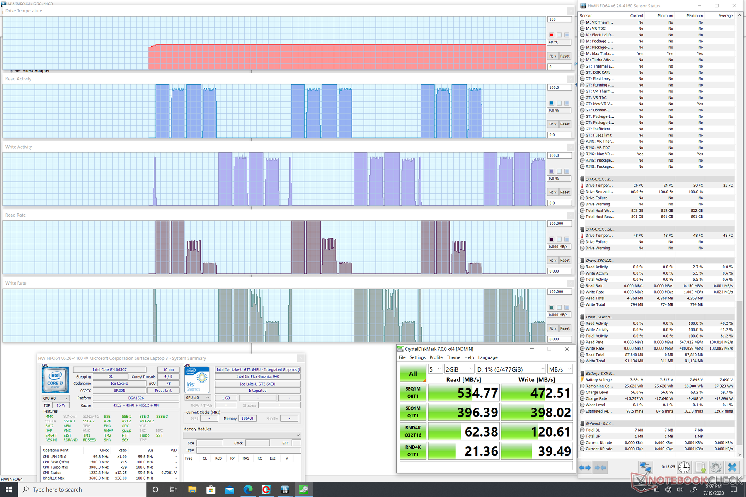Pick the blue Read Activity line color swatch

coord(552,103)
